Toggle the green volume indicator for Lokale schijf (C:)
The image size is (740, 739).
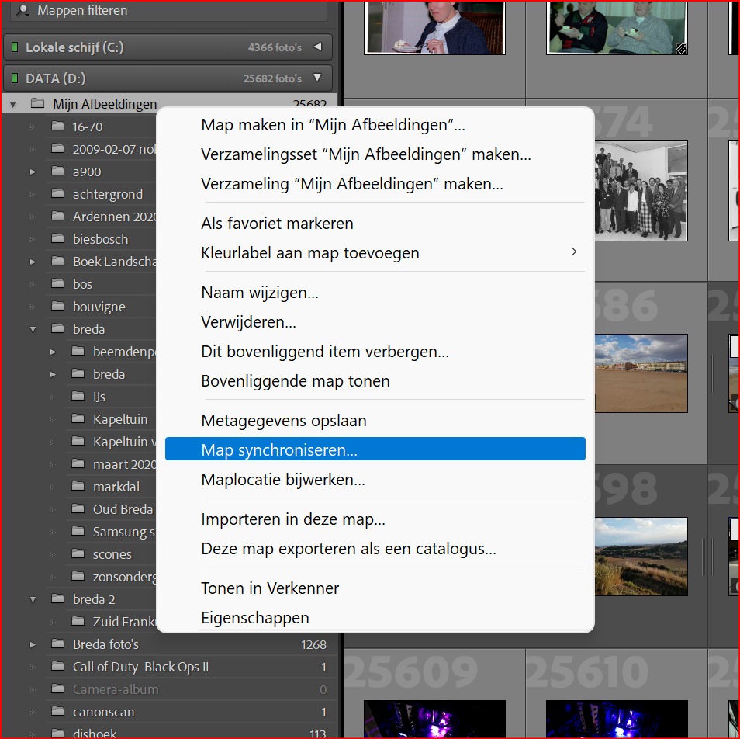point(13,47)
